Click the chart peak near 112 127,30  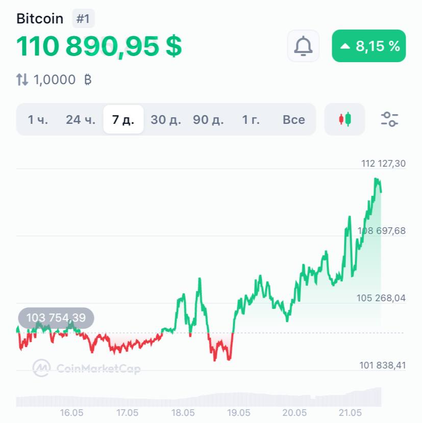377,179
